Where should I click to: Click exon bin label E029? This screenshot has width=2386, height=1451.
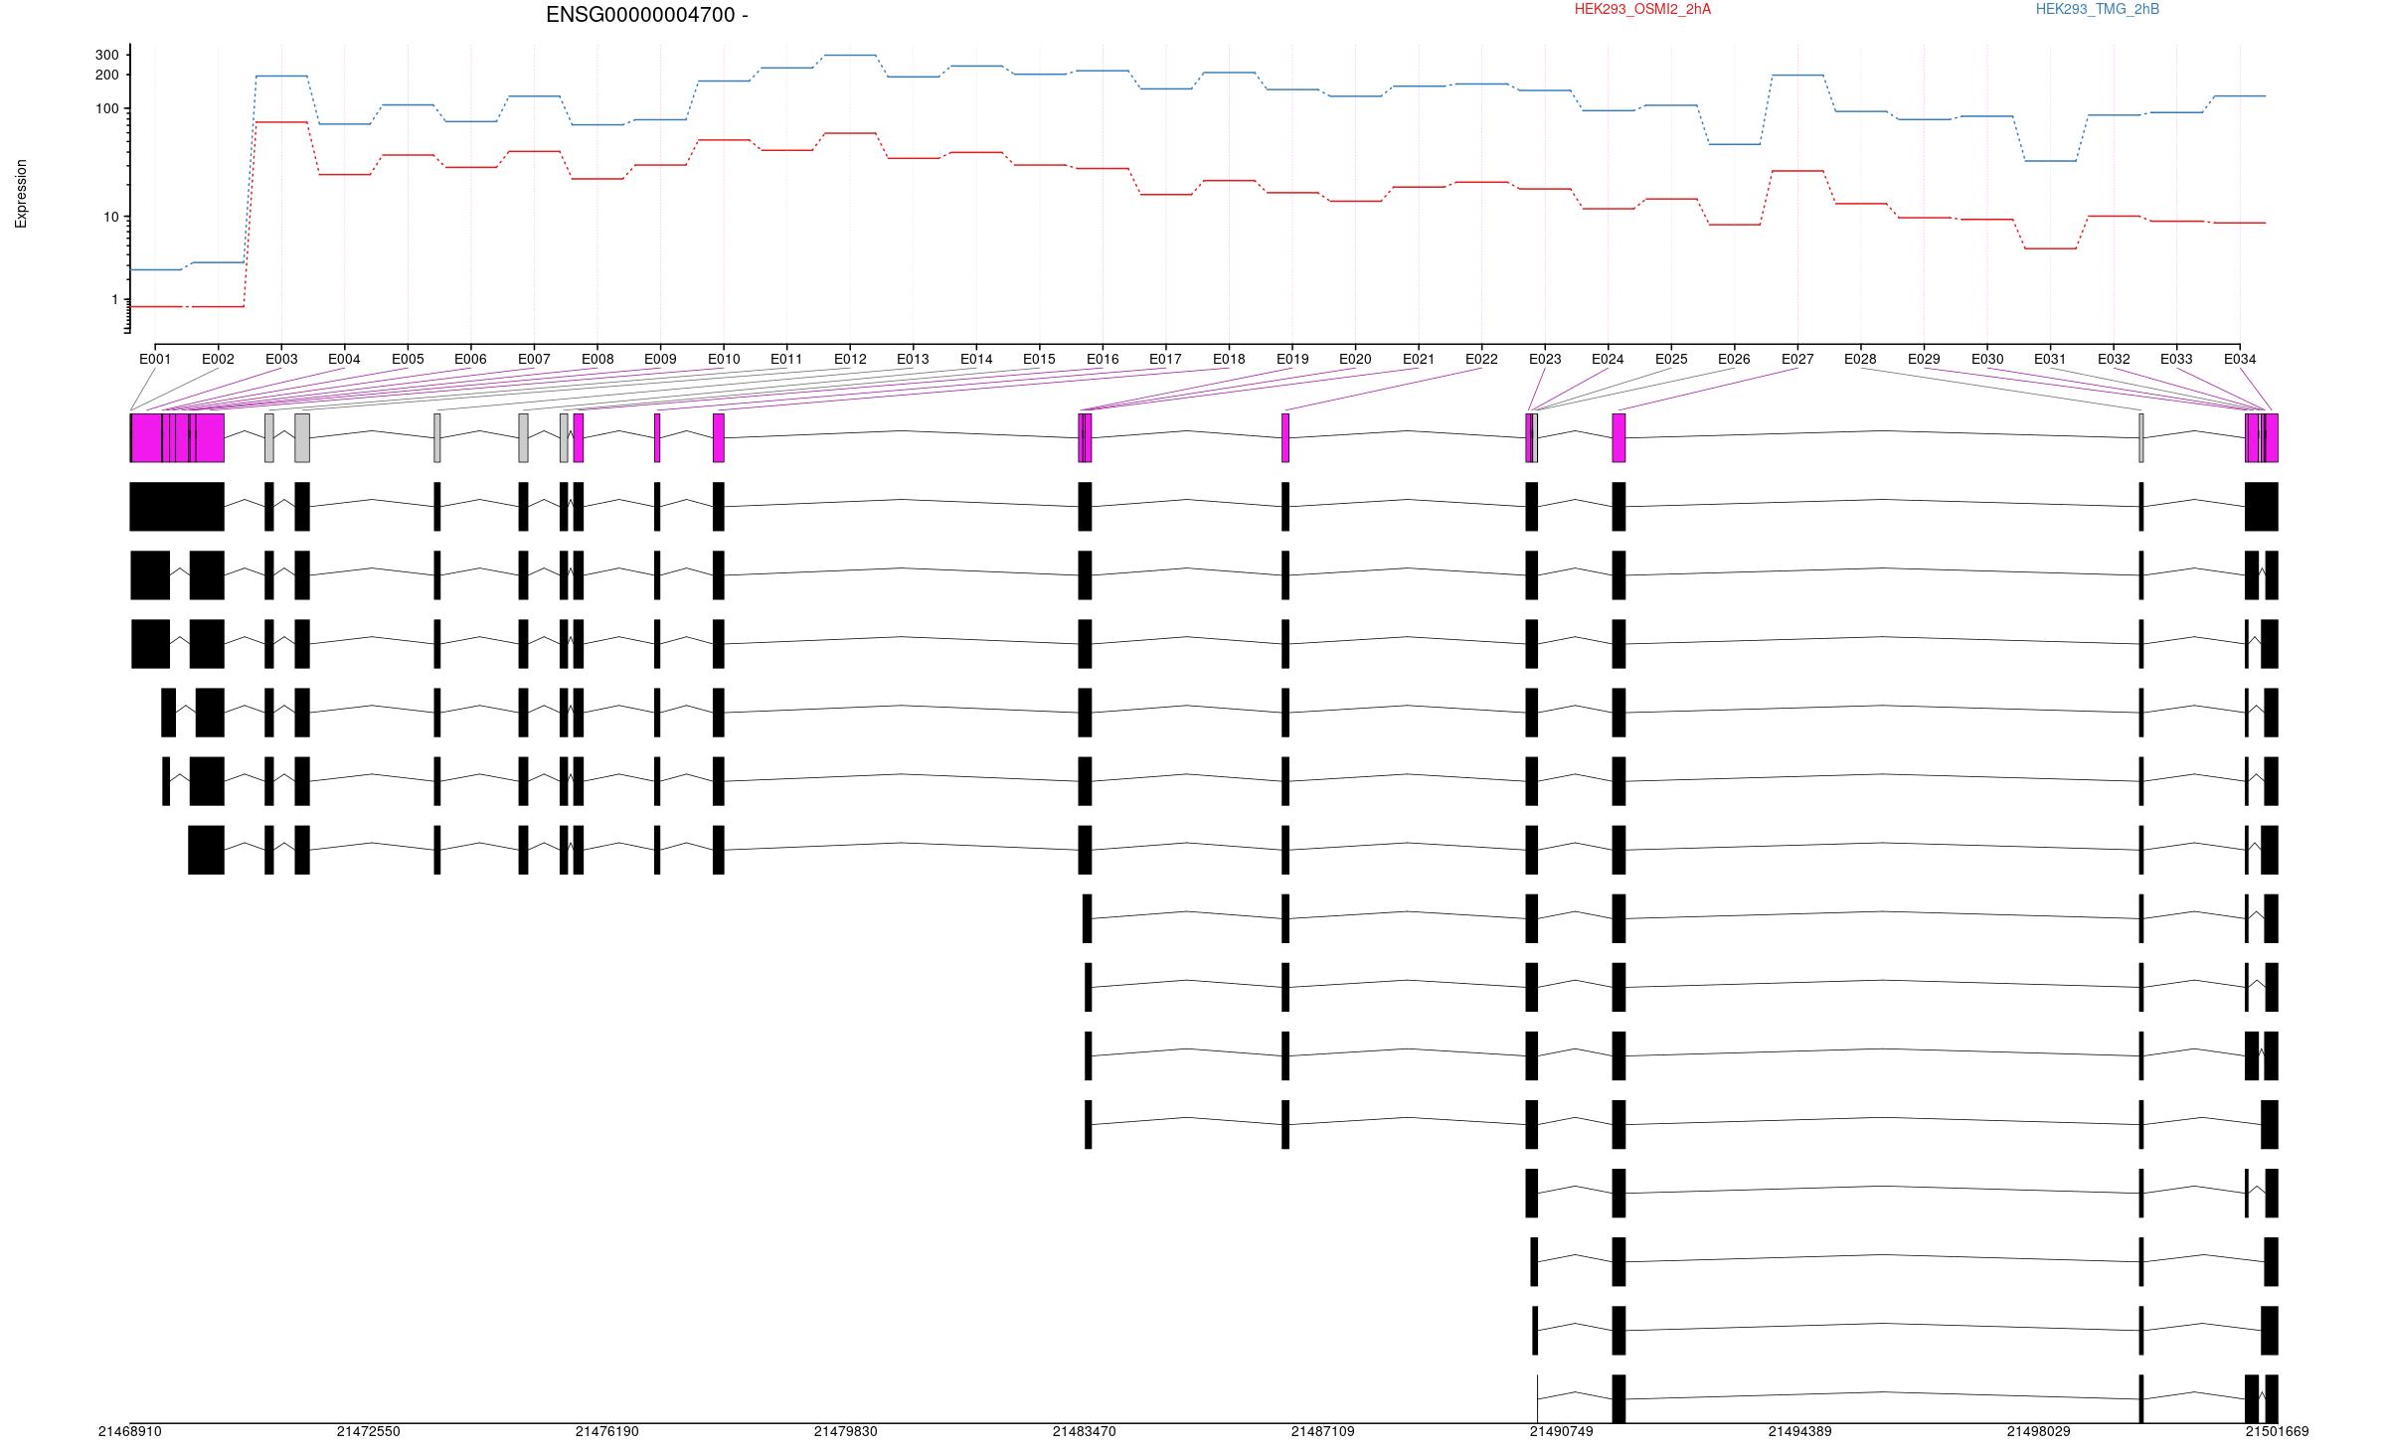click(x=1924, y=359)
